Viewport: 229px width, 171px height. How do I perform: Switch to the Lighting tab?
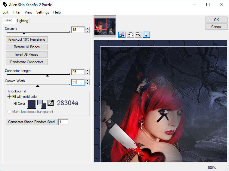23,21
